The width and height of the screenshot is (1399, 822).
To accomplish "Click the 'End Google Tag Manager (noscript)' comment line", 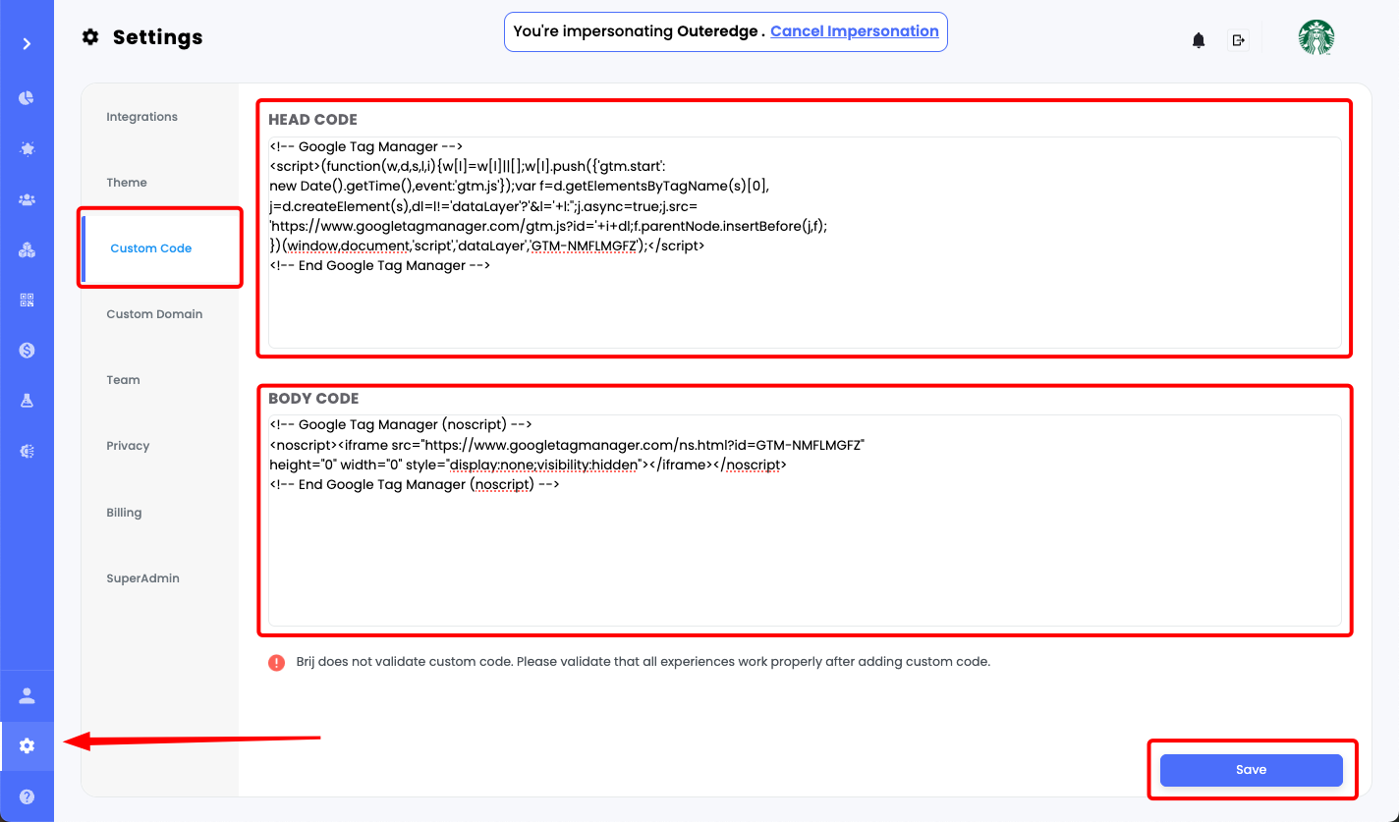I will click(415, 484).
